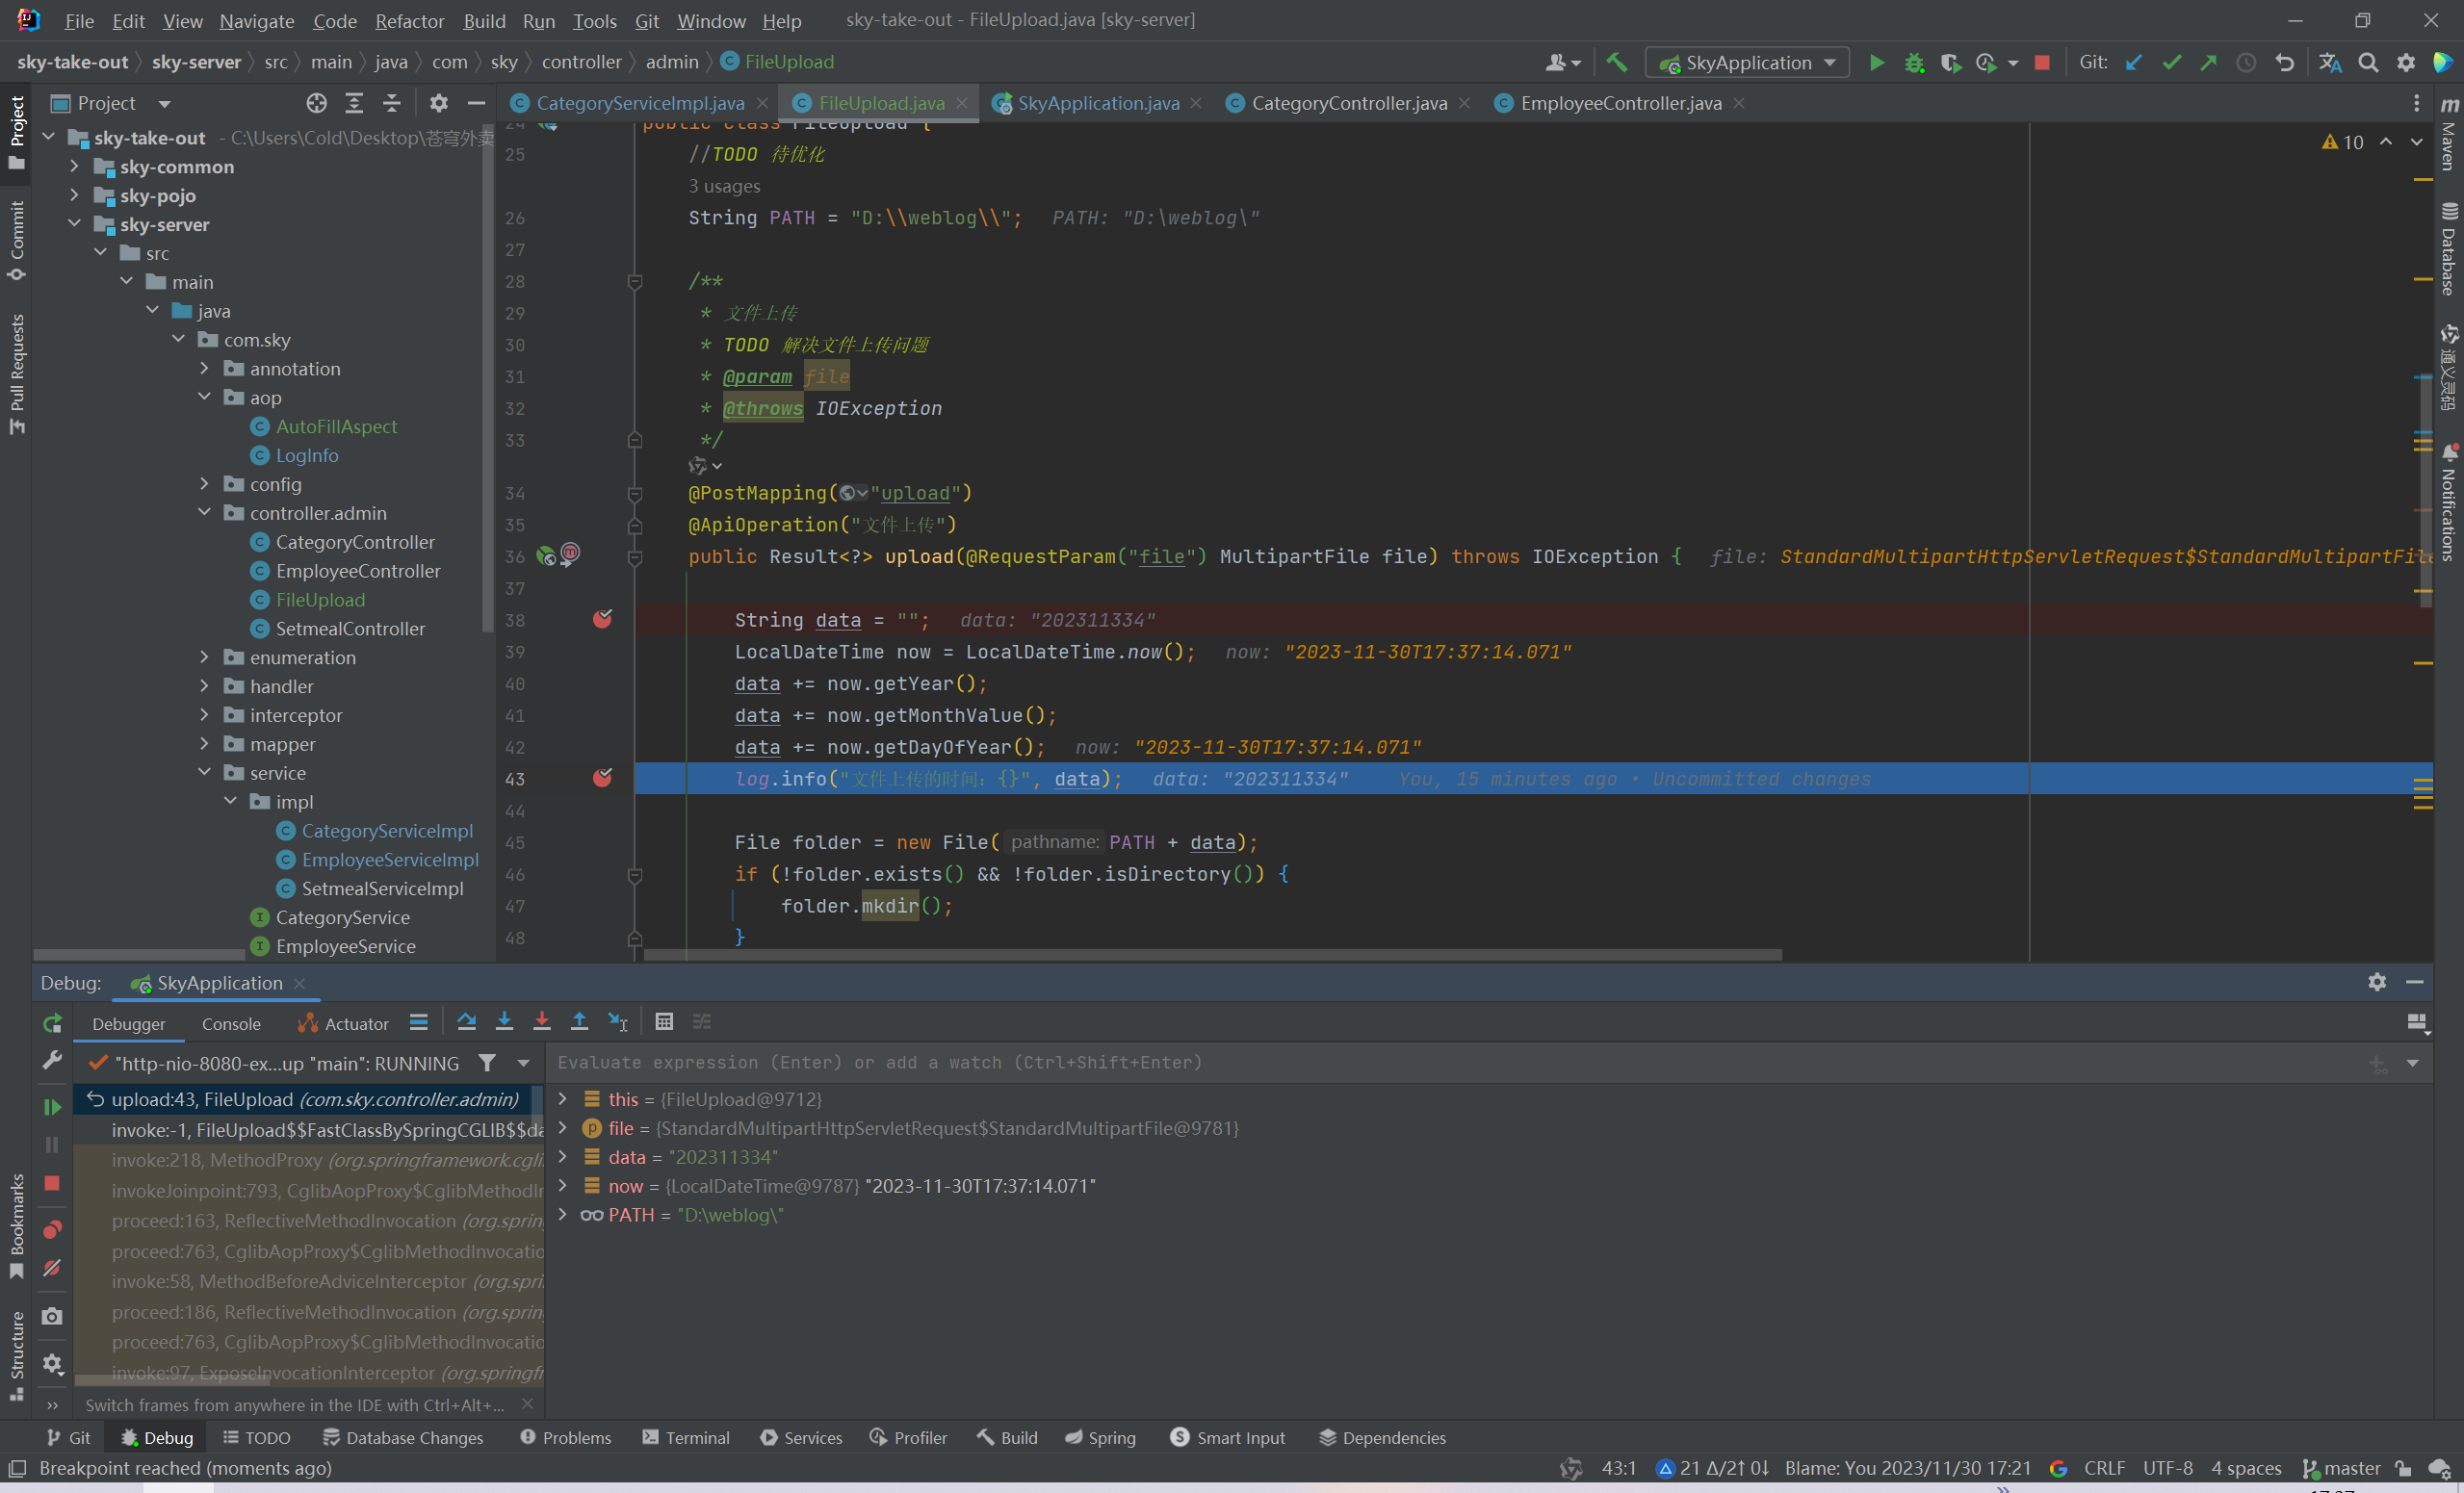
Task: Toggle Mute Breakpoints in the debug sidebar
Action: click(52, 1268)
